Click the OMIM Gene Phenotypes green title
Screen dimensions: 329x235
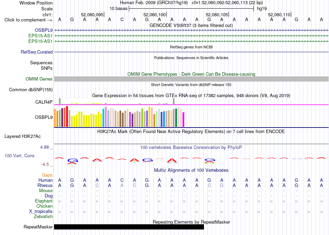click(191, 74)
